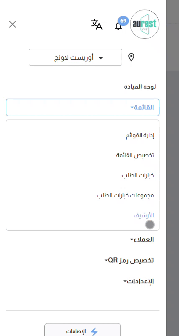The width and height of the screenshot is (179, 336).
Task: Click the location pin icon
Action: click(131, 57)
